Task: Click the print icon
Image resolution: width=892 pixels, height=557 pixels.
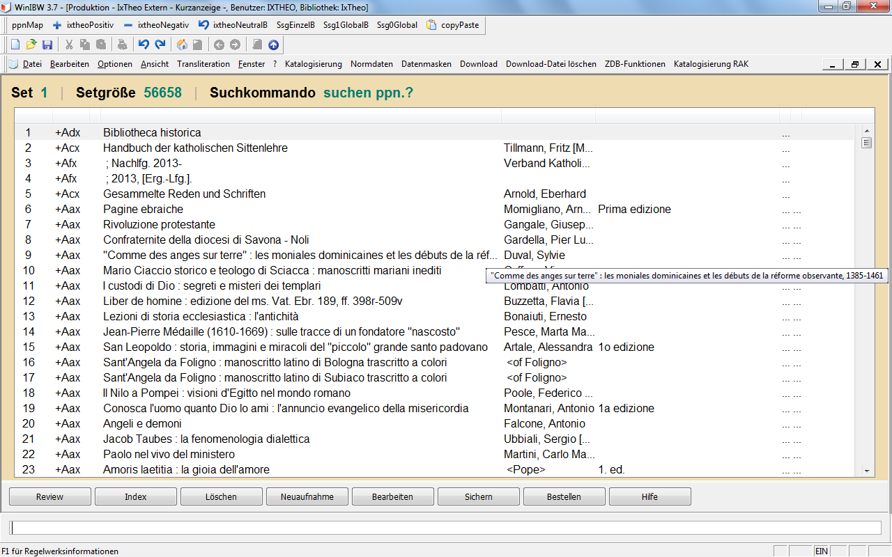Action: pos(122,45)
